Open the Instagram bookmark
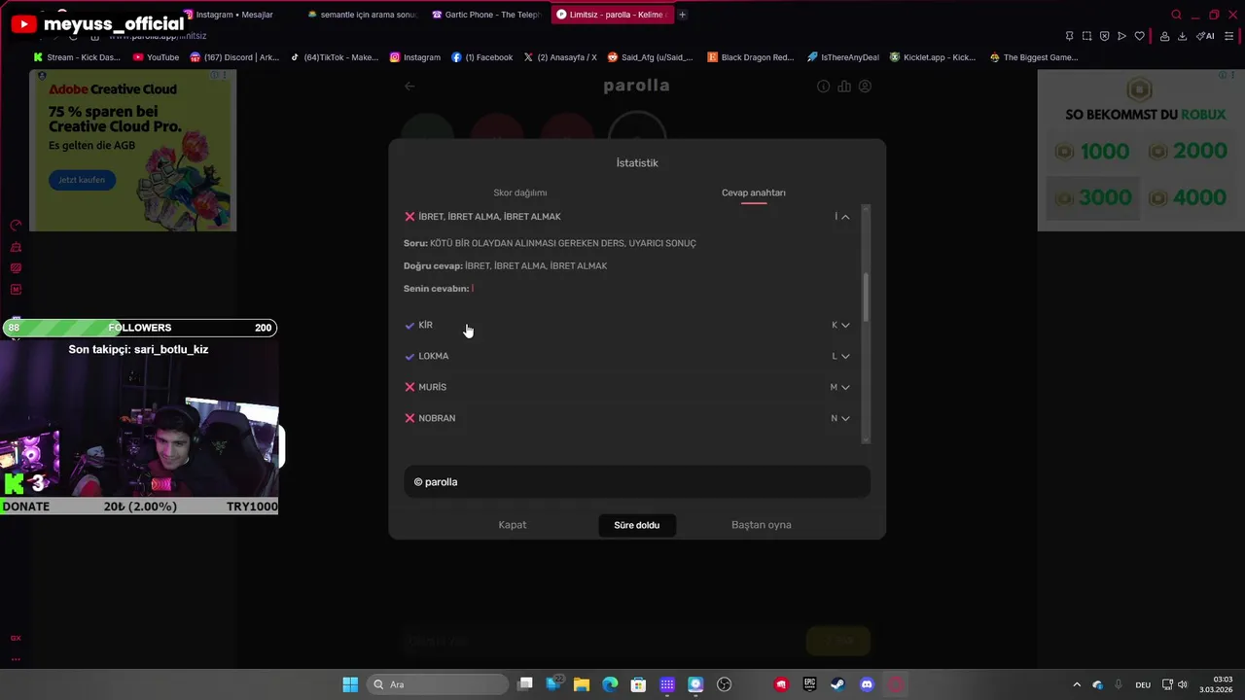Image resolution: width=1245 pixels, height=700 pixels. click(x=415, y=57)
